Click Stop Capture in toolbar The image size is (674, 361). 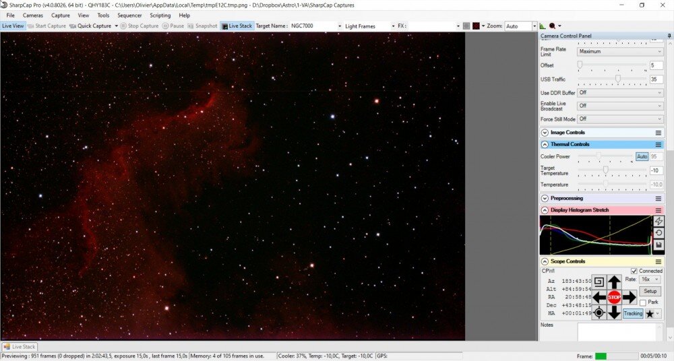(x=140, y=26)
